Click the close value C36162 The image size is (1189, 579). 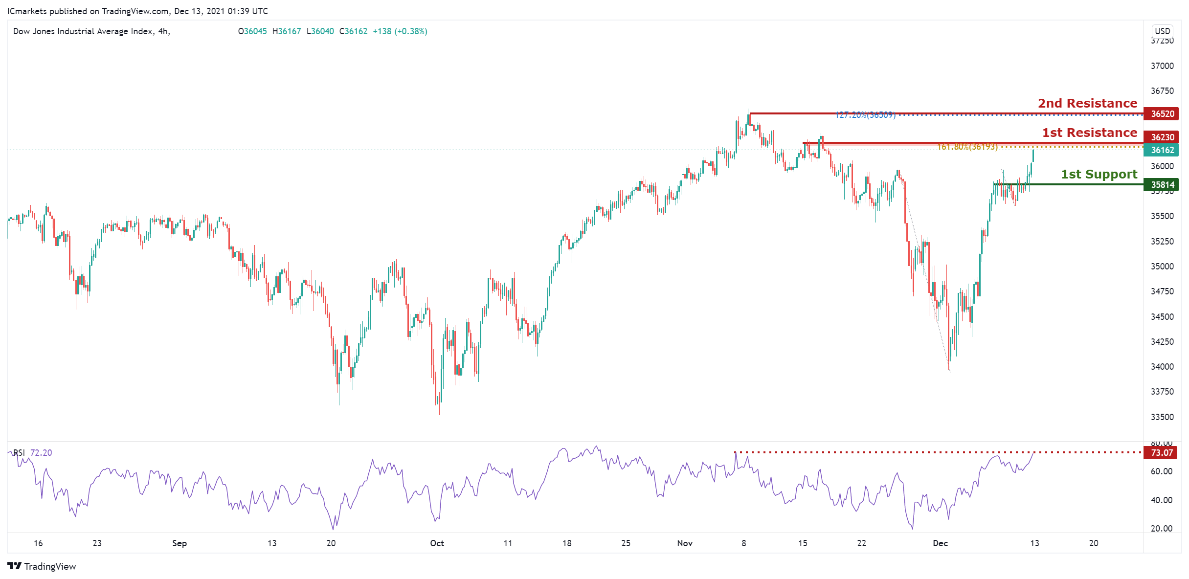point(353,31)
